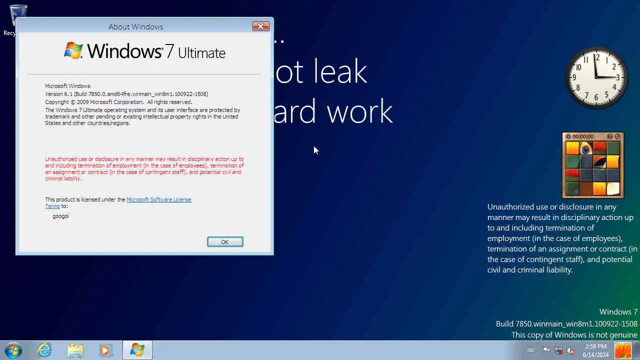Open the Microsoft Software License Terms link
Viewport: 640px width, 360px height.
point(158,199)
